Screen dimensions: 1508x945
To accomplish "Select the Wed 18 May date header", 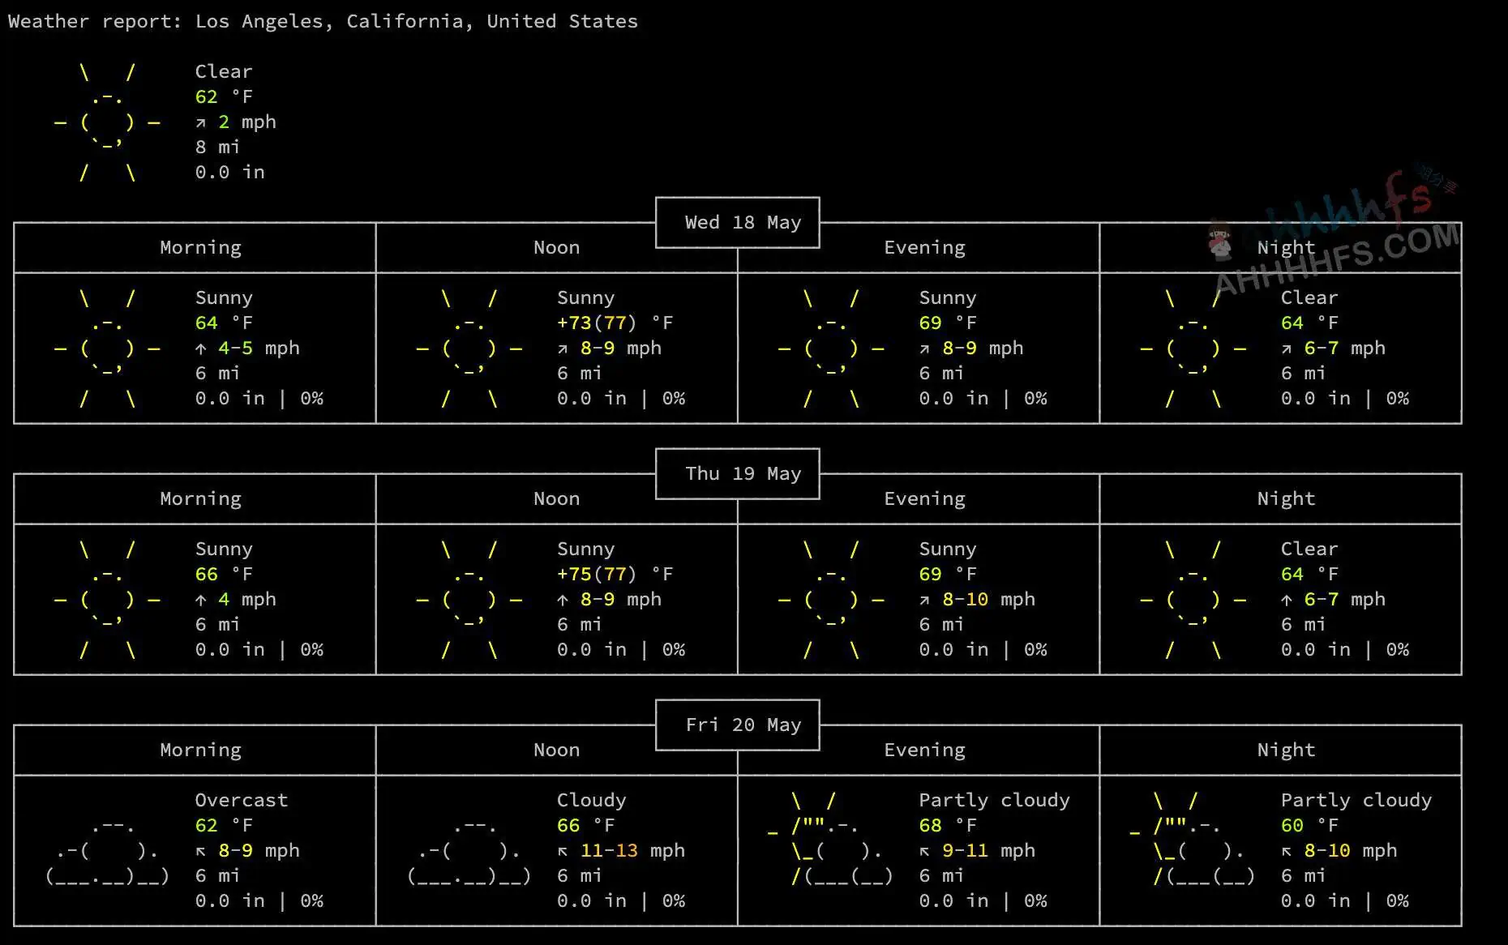I will click(x=742, y=223).
